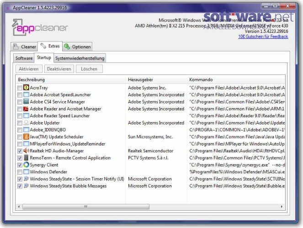Select the Extras tab
The width and height of the screenshot is (303, 228).
click(x=50, y=46)
